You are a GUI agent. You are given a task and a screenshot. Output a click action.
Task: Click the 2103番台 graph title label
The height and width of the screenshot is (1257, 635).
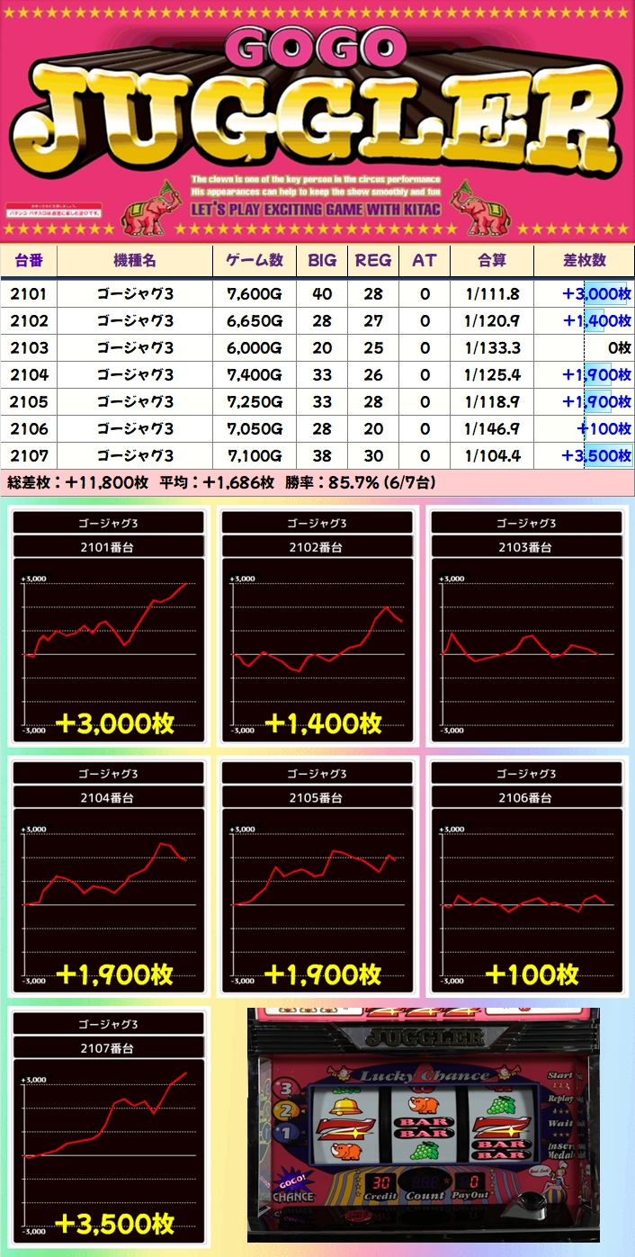(526, 547)
